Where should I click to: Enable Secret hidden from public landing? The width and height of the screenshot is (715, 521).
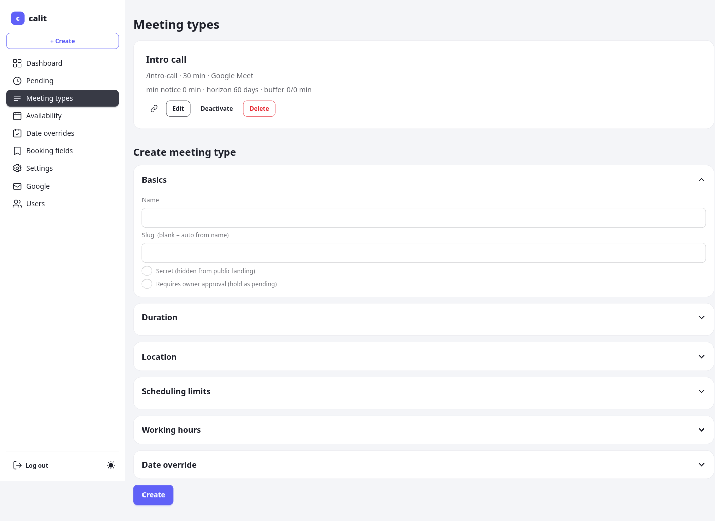coord(147,271)
